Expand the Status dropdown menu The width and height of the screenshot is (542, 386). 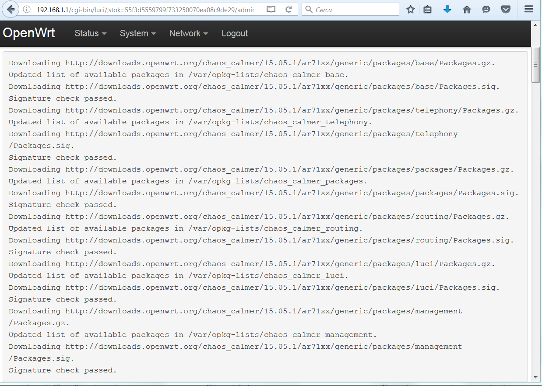pos(90,33)
